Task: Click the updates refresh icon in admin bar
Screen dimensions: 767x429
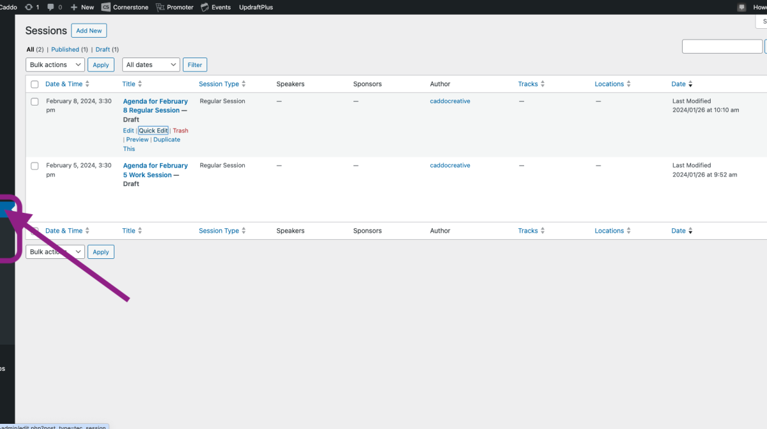Action: click(29, 7)
